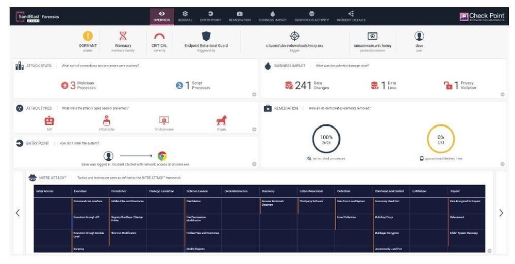Click the 0% quarantined files progress ring

point(441,139)
